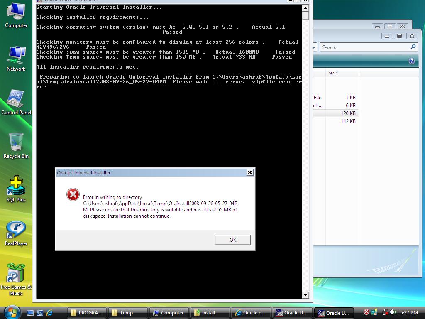Click Switch between windows in Quick Launch
Viewport: 425px width, 319px height.
40,313
